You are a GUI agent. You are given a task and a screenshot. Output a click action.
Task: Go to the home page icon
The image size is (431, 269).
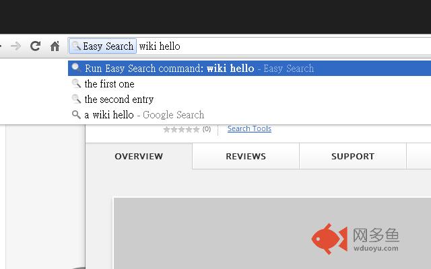tap(55, 46)
